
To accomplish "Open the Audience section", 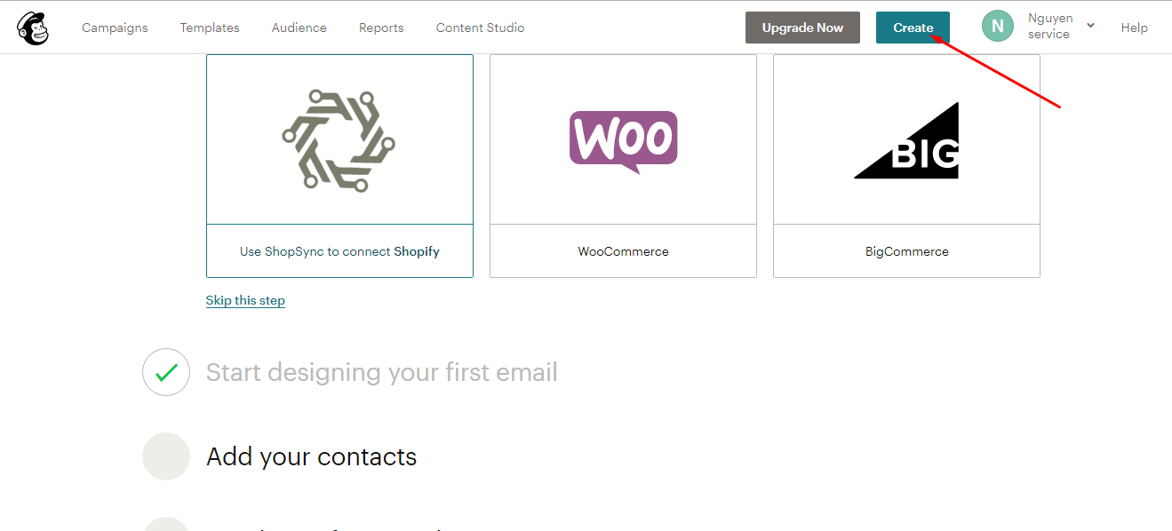I will point(299,28).
